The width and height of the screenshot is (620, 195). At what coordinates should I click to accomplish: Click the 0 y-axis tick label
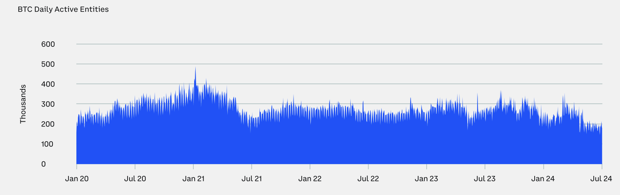click(x=43, y=164)
